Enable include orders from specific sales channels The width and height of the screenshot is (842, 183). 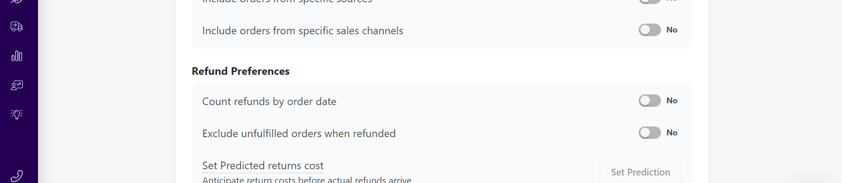coord(649,30)
